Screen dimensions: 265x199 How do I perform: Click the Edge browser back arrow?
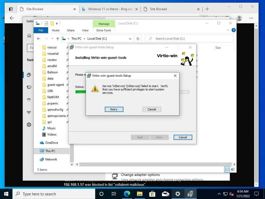12,18
